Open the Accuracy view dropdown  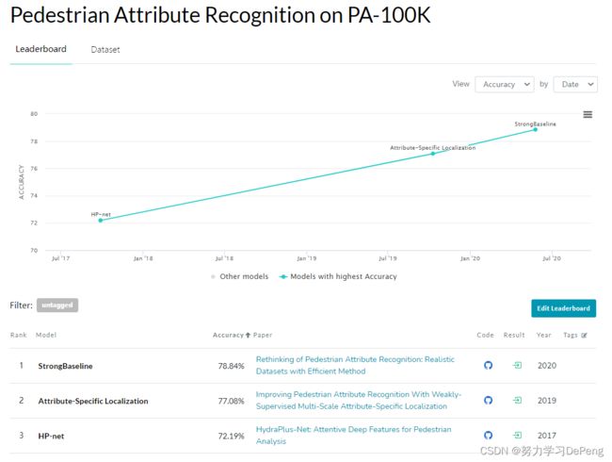click(505, 85)
